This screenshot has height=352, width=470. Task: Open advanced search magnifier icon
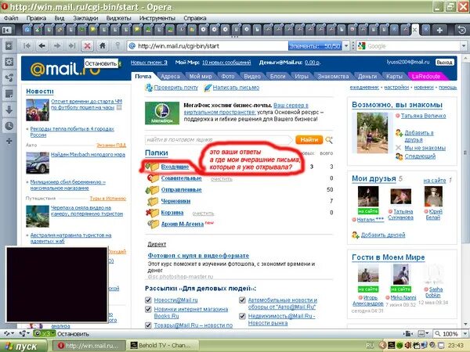coord(329,140)
